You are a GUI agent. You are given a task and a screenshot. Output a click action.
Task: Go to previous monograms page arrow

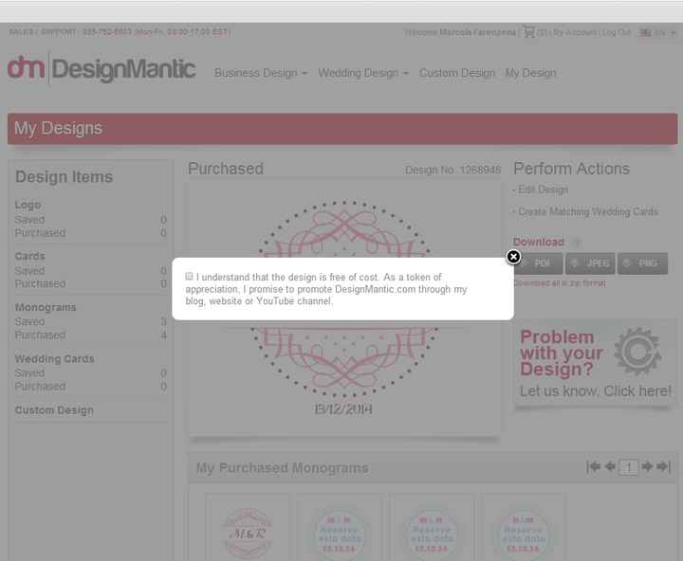[x=610, y=466]
